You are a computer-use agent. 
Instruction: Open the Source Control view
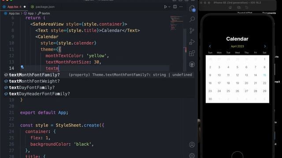coord(192,31)
